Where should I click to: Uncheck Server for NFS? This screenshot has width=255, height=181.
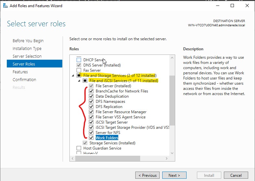91,133
